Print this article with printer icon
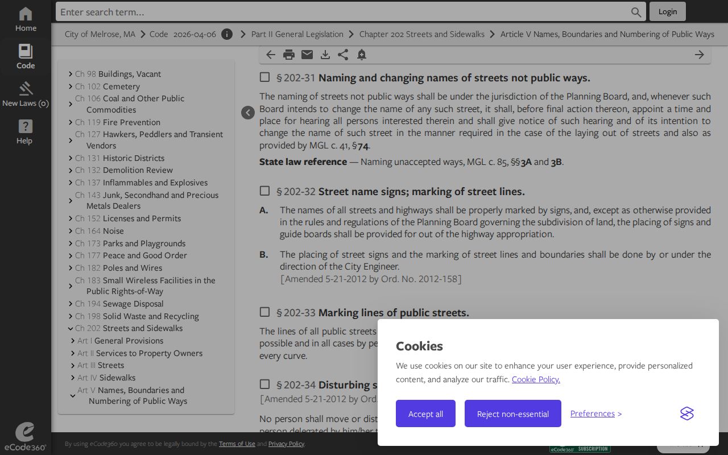 point(289,55)
